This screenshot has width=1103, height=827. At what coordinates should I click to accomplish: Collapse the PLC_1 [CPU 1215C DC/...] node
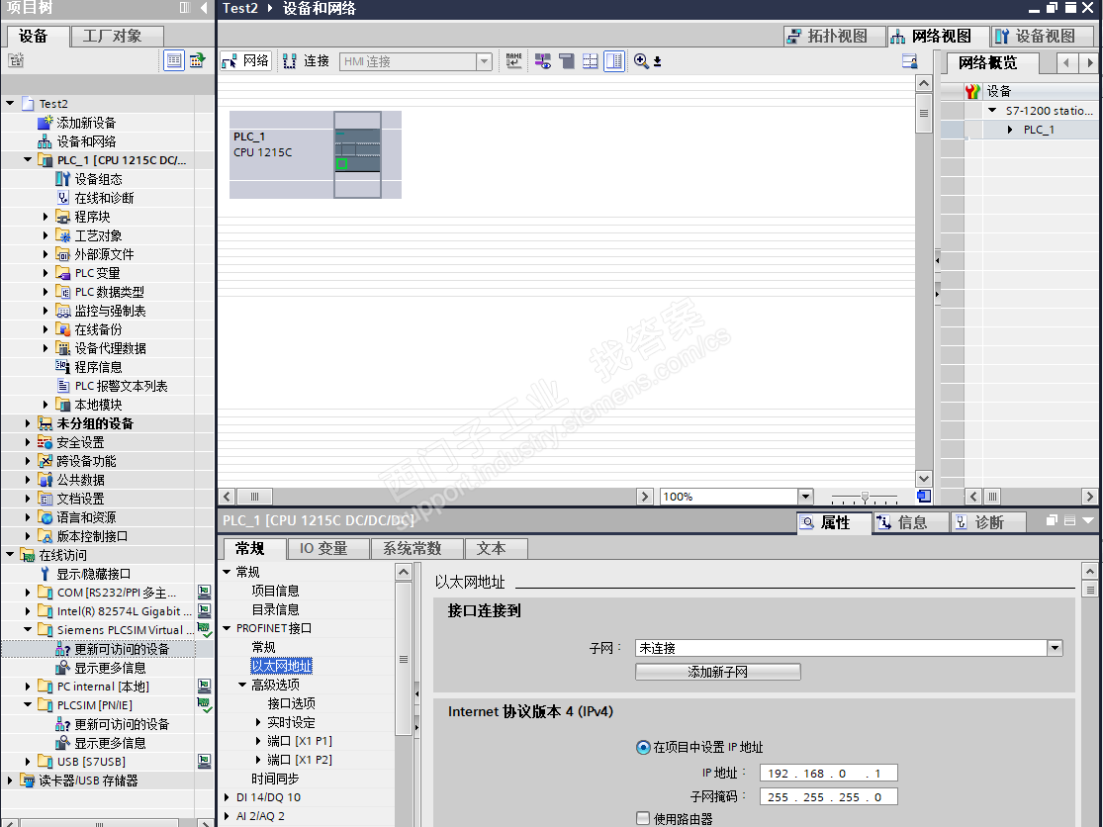point(28,159)
